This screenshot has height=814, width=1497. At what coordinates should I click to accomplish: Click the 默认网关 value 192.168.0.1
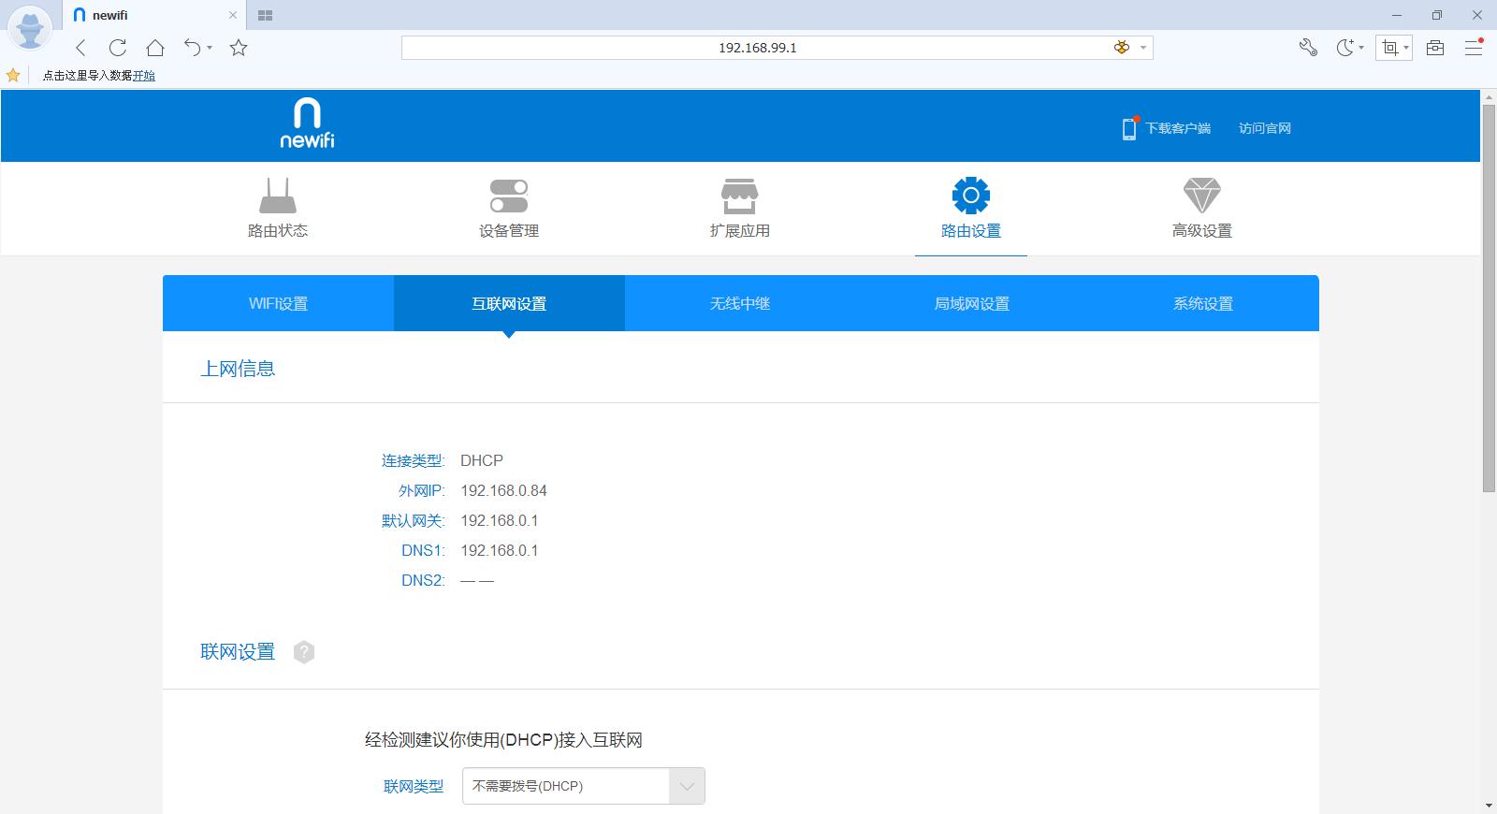(499, 520)
